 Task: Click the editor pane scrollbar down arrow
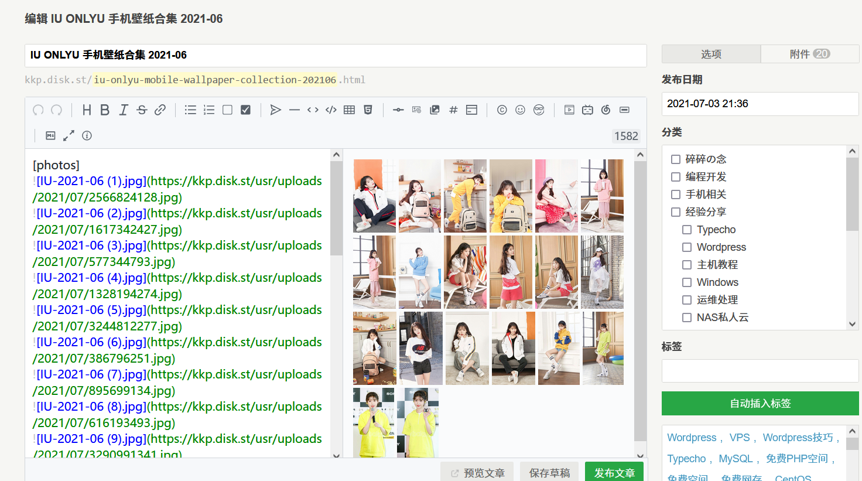336,455
